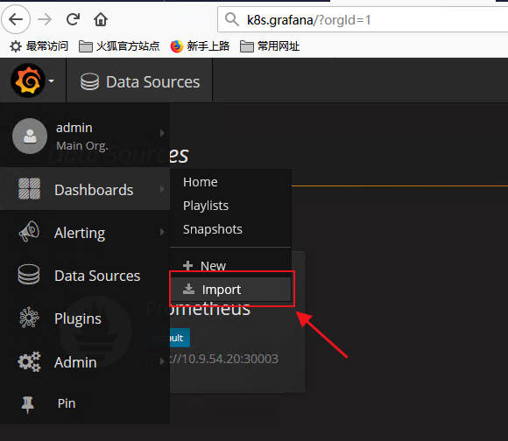Open Data Sources in the side menu
Viewport: 508px width, 441px height.
(x=85, y=276)
